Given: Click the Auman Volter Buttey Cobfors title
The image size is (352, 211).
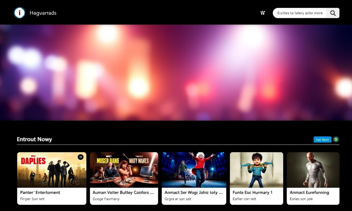Looking at the screenshot, I should (123, 193).
